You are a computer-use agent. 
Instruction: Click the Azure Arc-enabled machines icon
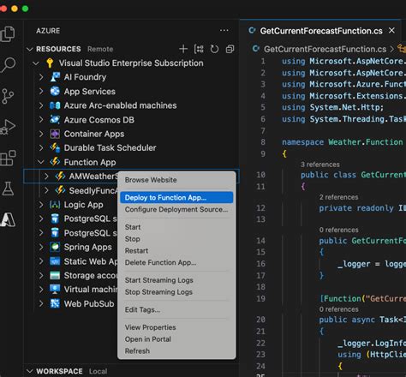[55, 105]
